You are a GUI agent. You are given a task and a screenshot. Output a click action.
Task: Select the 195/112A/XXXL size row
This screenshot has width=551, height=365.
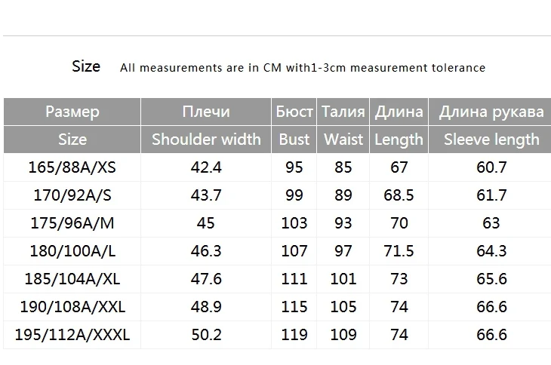click(x=72, y=335)
